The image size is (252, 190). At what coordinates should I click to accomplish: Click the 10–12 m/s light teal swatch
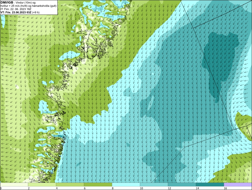(154, 184)
